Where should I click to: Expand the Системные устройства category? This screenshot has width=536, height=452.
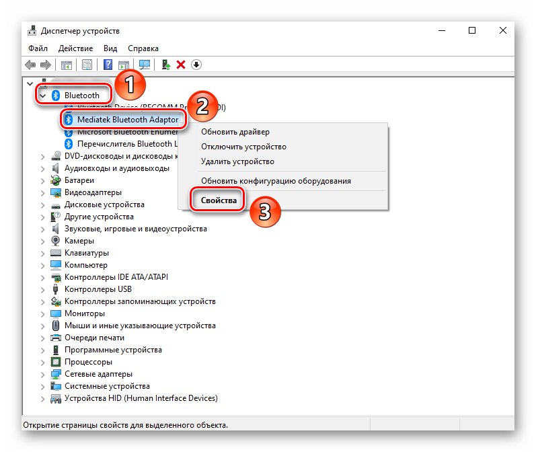(x=43, y=387)
